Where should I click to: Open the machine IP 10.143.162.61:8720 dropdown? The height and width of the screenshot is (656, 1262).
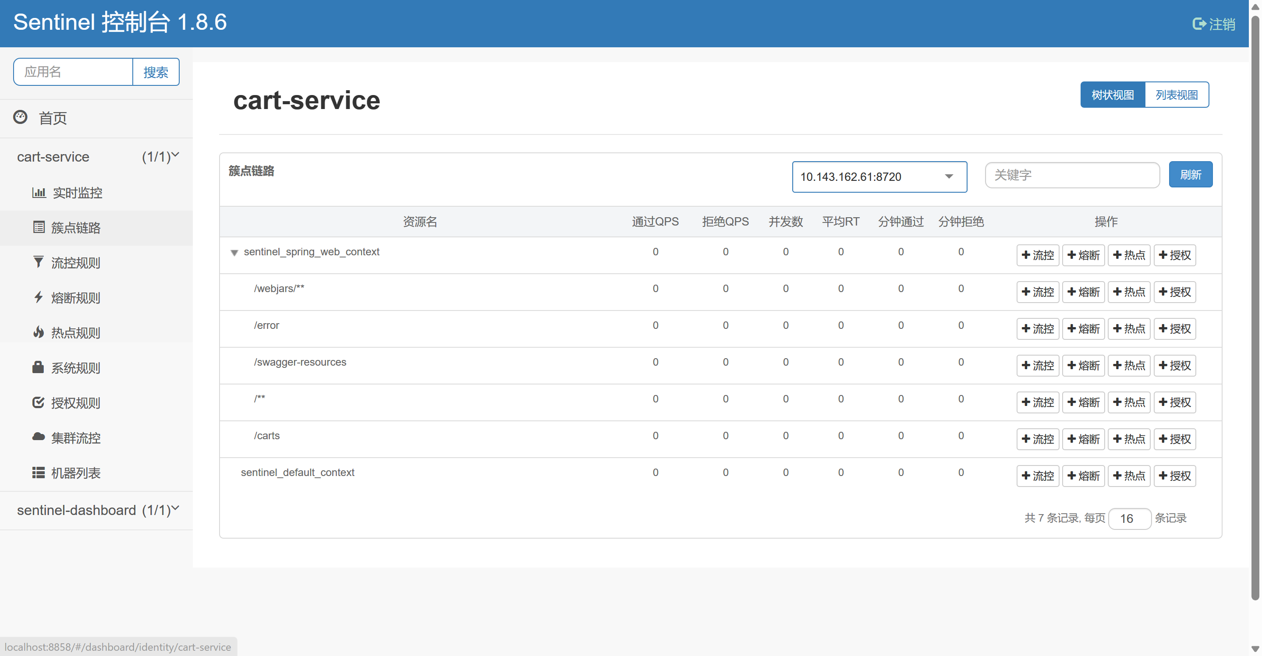coord(879,177)
